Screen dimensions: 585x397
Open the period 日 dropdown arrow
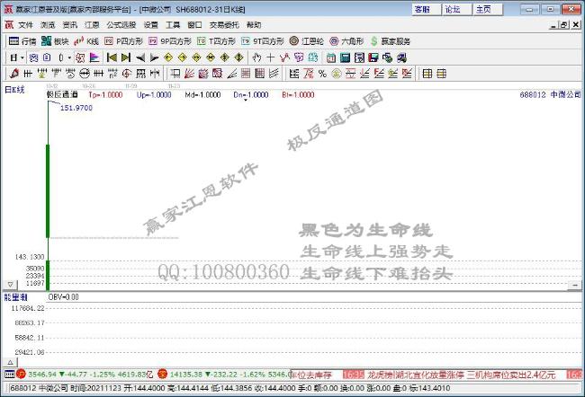tap(22, 57)
